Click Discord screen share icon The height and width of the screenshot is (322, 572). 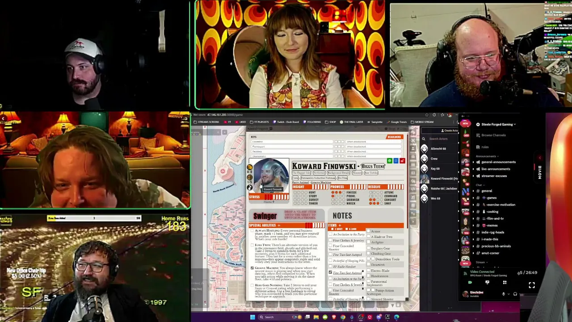(x=487, y=283)
